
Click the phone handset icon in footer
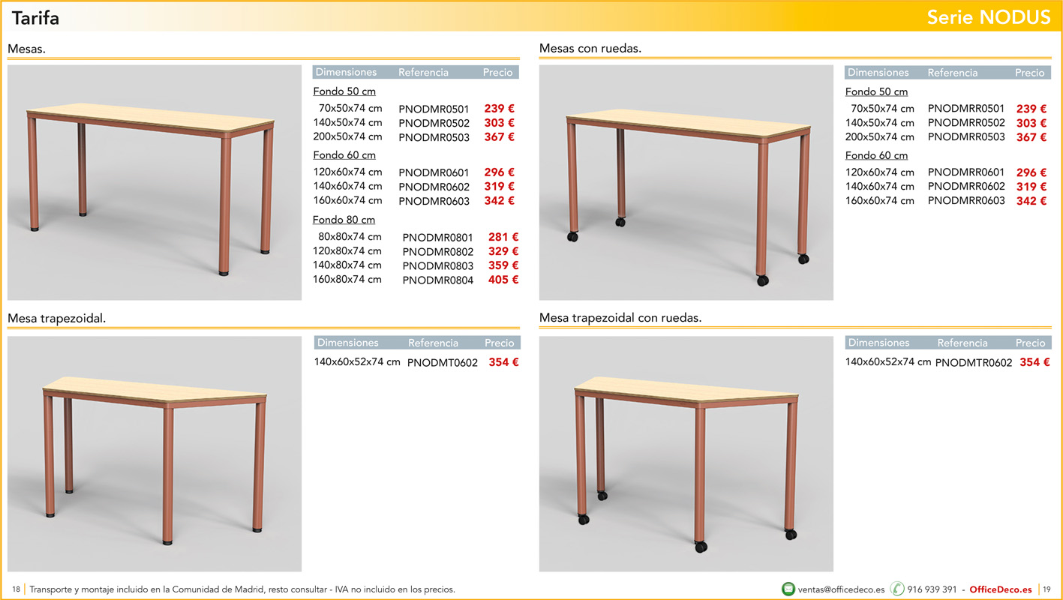click(896, 589)
